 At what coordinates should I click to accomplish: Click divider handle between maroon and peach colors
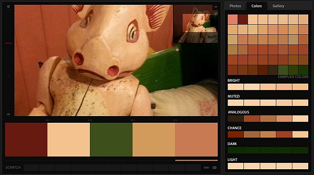pyautogui.click(x=47, y=120)
